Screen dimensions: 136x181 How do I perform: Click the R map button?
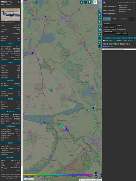100,42
